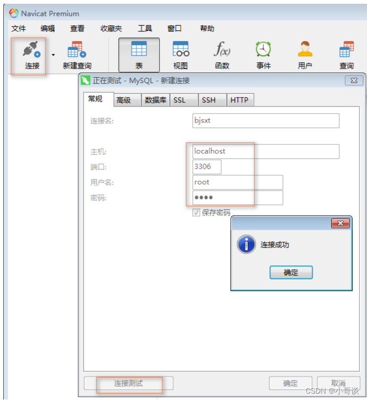Open the 文件 (File) menu
The height and width of the screenshot is (400, 367).
pos(18,28)
